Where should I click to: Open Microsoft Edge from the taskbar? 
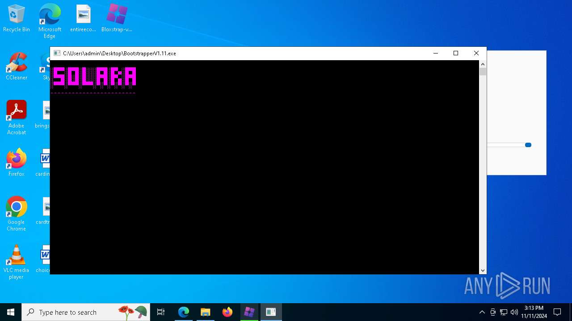[x=184, y=312]
